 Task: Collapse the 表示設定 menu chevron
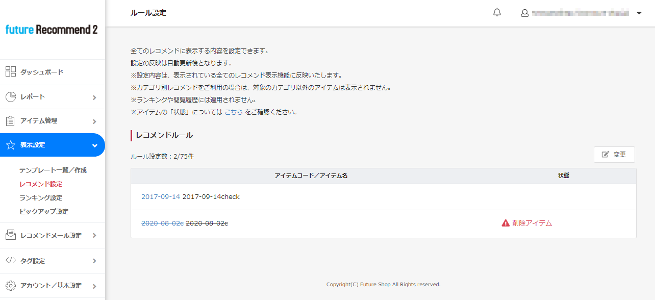[x=94, y=145]
